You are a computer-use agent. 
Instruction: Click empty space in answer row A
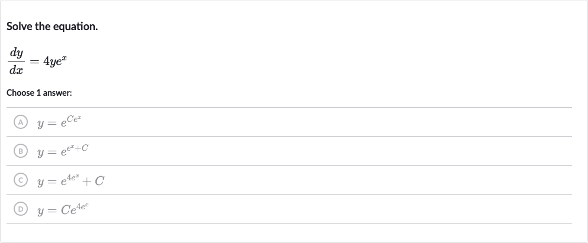[326, 122]
